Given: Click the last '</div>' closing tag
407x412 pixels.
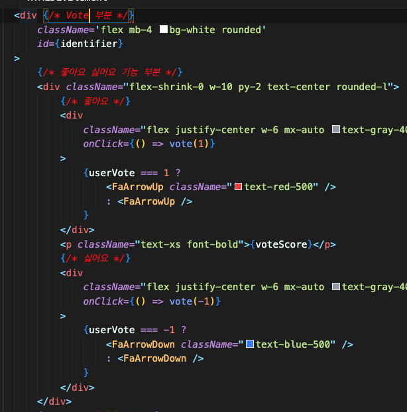Looking at the screenshot, I should pos(54,401).
